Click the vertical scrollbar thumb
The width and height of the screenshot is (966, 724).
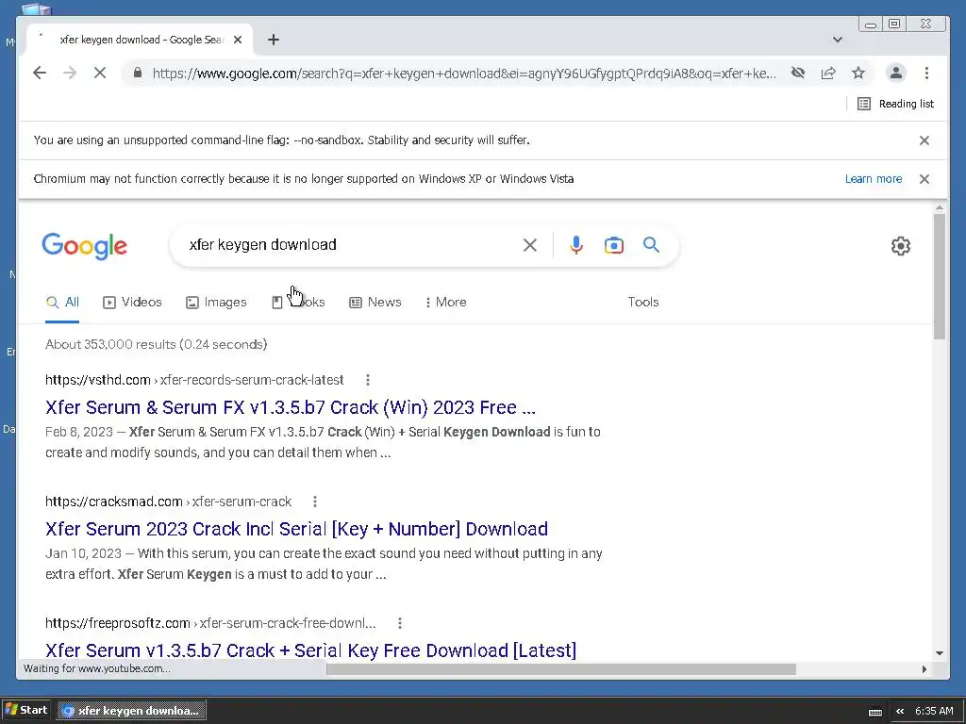click(x=939, y=276)
